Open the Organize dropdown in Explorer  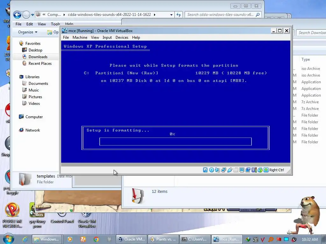pyautogui.click(x=28, y=32)
